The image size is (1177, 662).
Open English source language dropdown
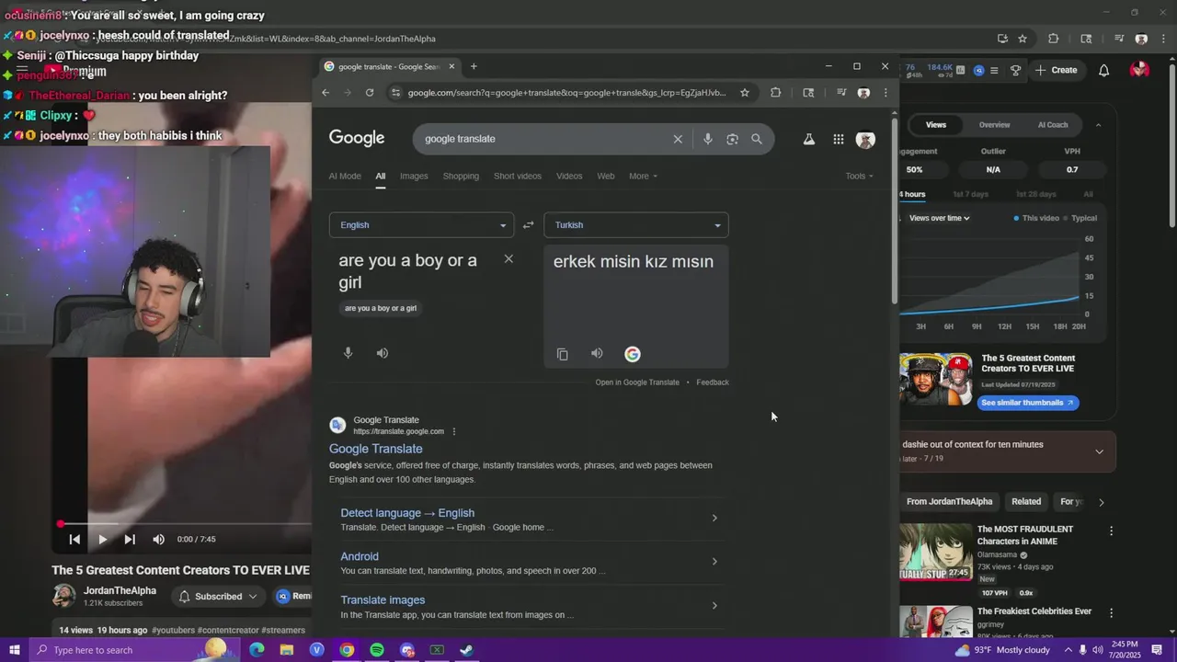pyautogui.click(x=421, y=225)
